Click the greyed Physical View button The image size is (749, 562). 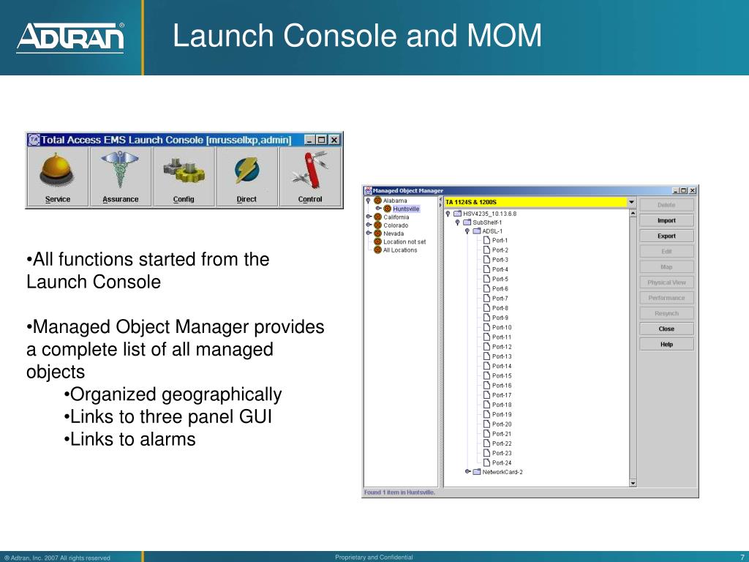(x=666, y=282)
